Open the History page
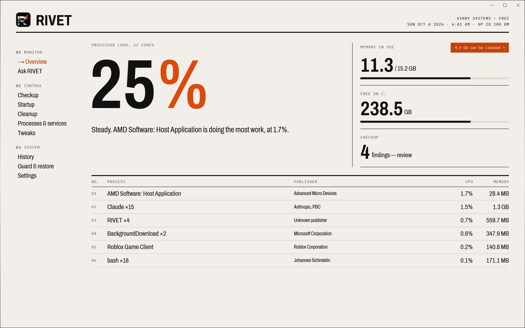Image resolution: width=525 pixels, height=328 pixels. pyautogui.click(x=26, y=157)
